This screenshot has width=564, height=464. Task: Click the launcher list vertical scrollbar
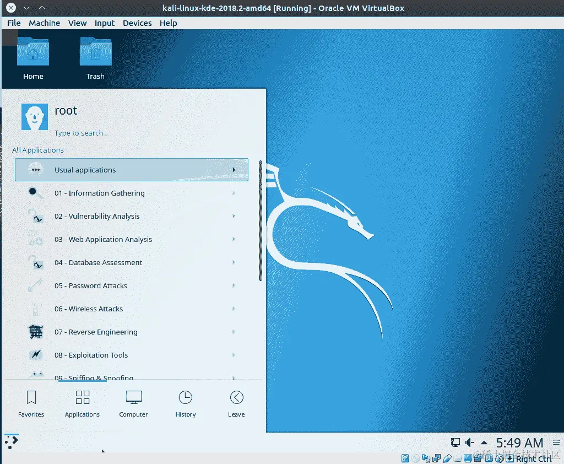261,220
